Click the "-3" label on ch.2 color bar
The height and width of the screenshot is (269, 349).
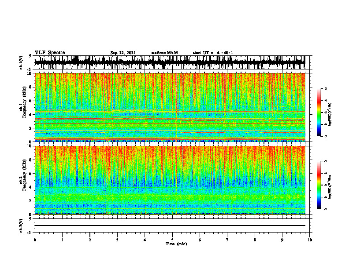click(325, 161)
